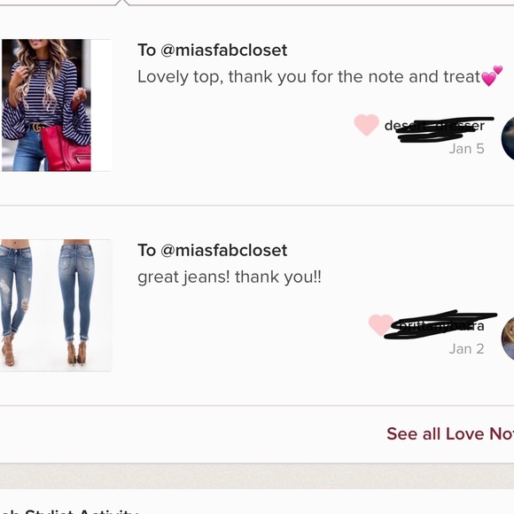Click the red handbag in the top photo
The image size is (514, 514).
[66, 149]
